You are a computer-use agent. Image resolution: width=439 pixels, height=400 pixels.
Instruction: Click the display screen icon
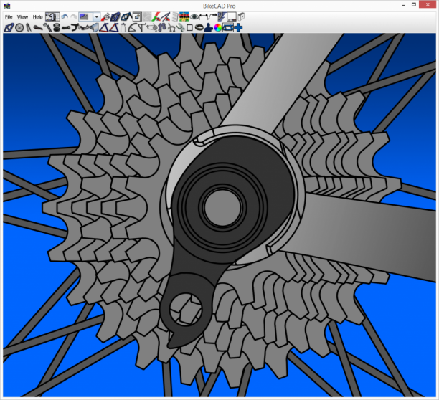pos(232,16)
